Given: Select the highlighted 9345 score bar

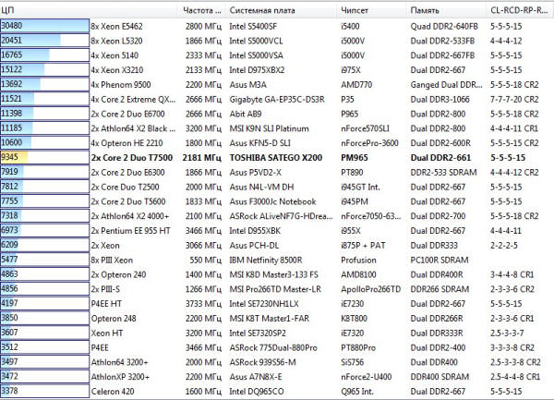Looking at the screenshot, I should tap(44, 157).
